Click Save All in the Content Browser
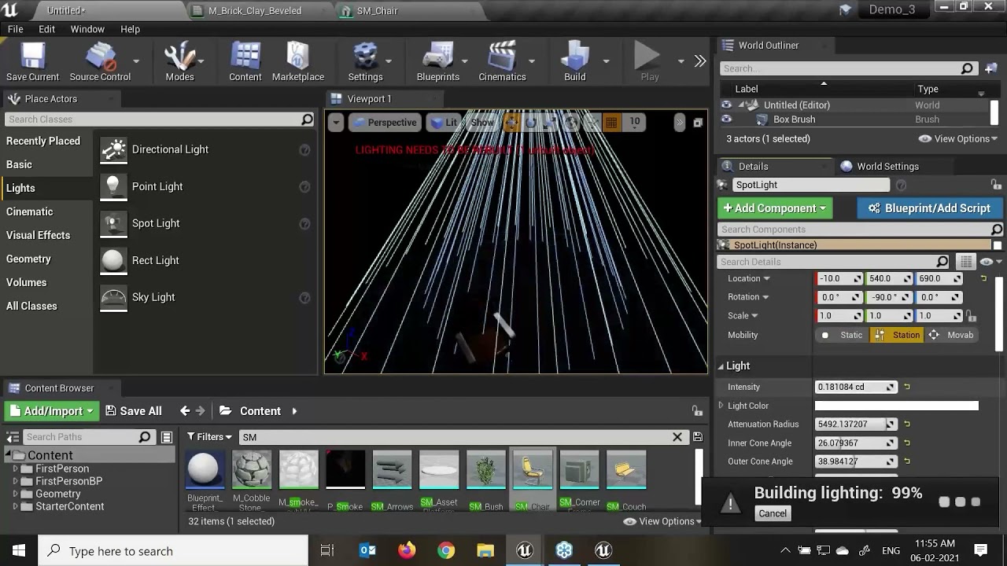The height and width of the screenshot is (566, 1007). click(x=134, y=411)
